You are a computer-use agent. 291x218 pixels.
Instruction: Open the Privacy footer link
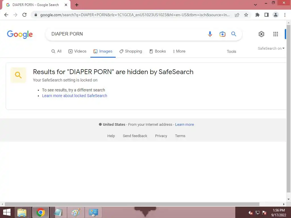pos(161,136)
